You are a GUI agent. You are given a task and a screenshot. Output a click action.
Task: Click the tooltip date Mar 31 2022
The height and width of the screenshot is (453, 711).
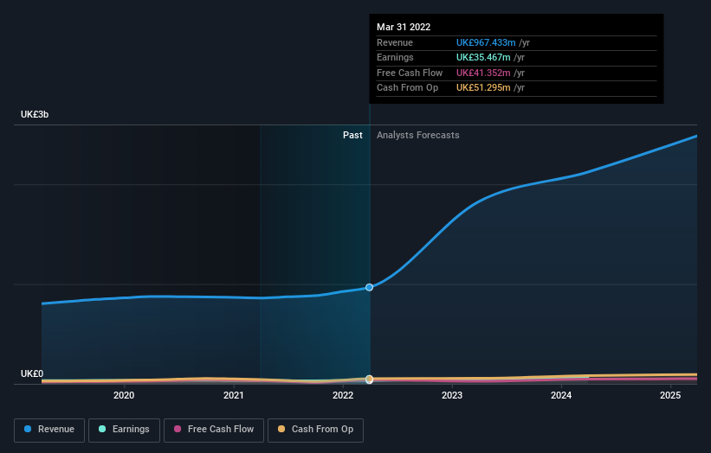[x=404, y=27]
